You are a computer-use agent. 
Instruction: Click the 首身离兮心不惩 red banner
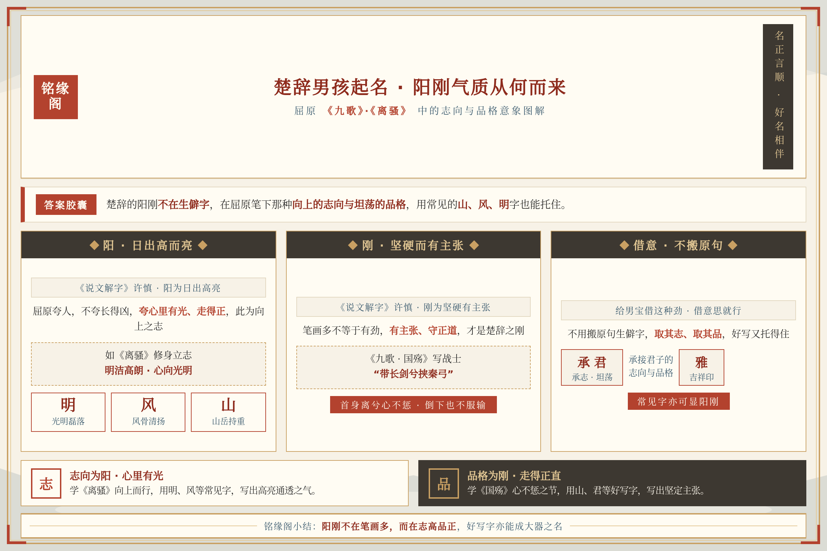coord(413,405)
